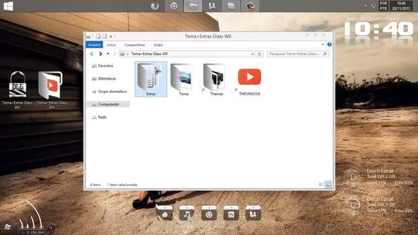The width and height of the screenshot is (418, 235).
Task: Expand the ribbon with chevron
Action: [323, 44]
